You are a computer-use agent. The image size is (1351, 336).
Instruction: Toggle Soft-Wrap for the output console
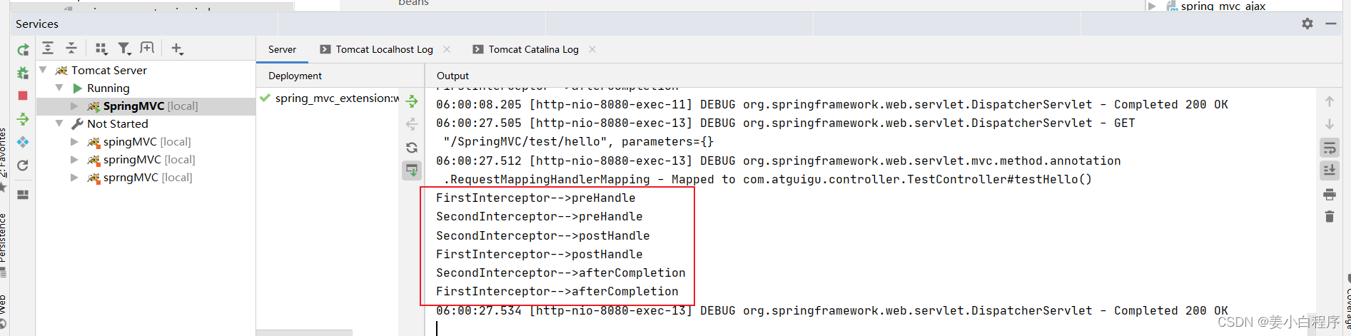point(1329,148)
